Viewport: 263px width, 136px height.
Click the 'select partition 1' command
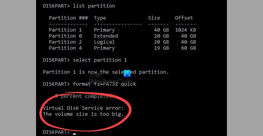(100, 60)
